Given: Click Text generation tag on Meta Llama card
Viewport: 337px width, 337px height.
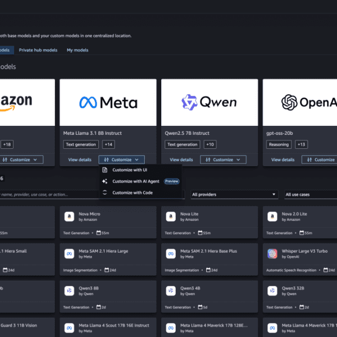Looking at the screenshot, I should [x=81, y=144].
